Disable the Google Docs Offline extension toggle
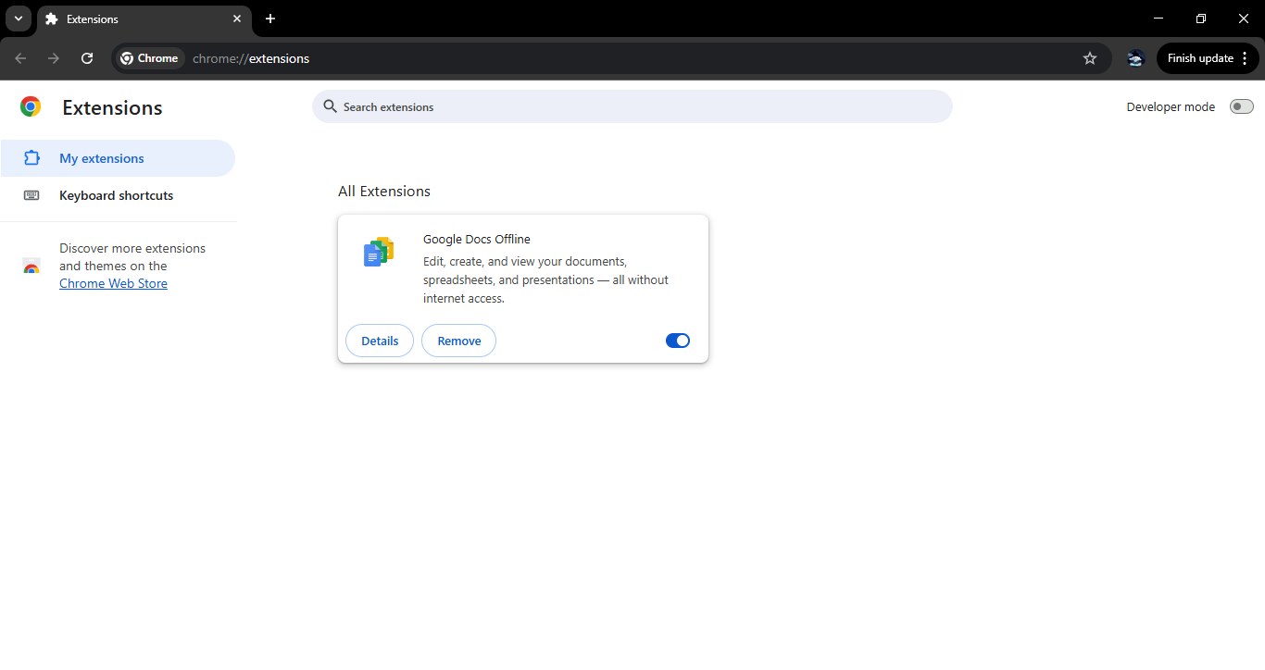 click(678, 341)
